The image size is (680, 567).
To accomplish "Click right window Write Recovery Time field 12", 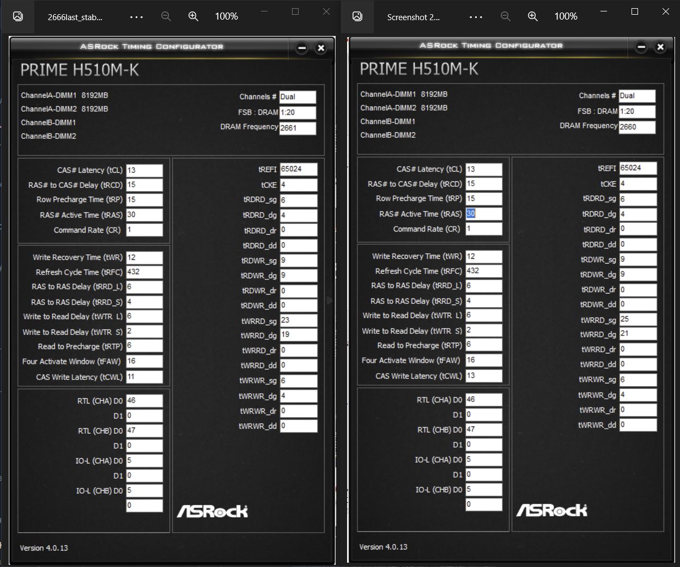I will coord(484,257).
